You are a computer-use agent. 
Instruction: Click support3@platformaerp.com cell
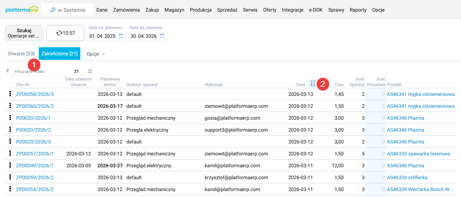(x=236, y=130)
